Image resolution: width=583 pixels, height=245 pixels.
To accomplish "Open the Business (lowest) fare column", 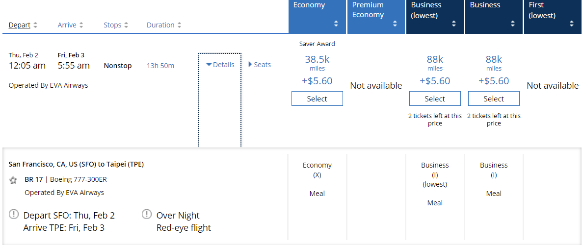I will pyautogui.click(x=435, y=17).
